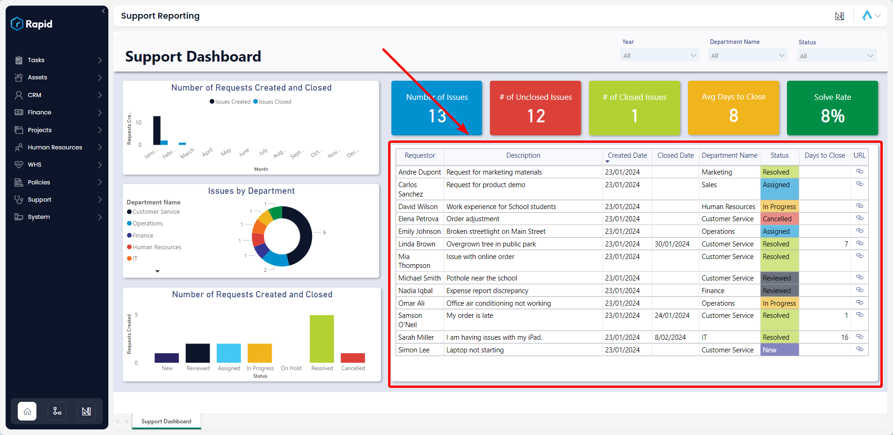Open the Human Resources menu item
This screenshot has width=893, height=435.
[57, 147]
